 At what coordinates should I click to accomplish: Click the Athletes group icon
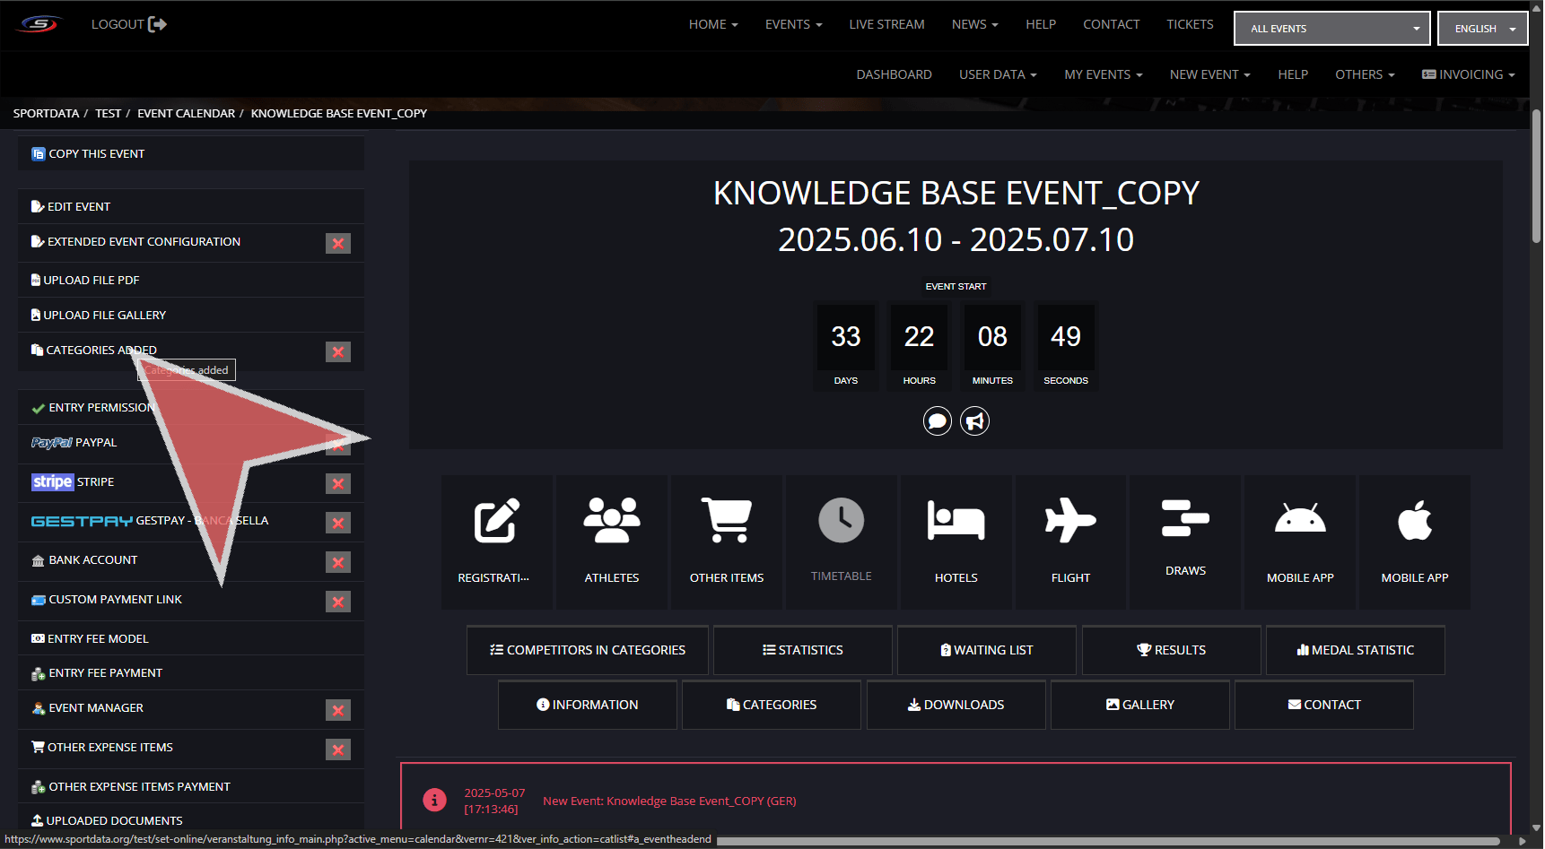tap(611, 521)
